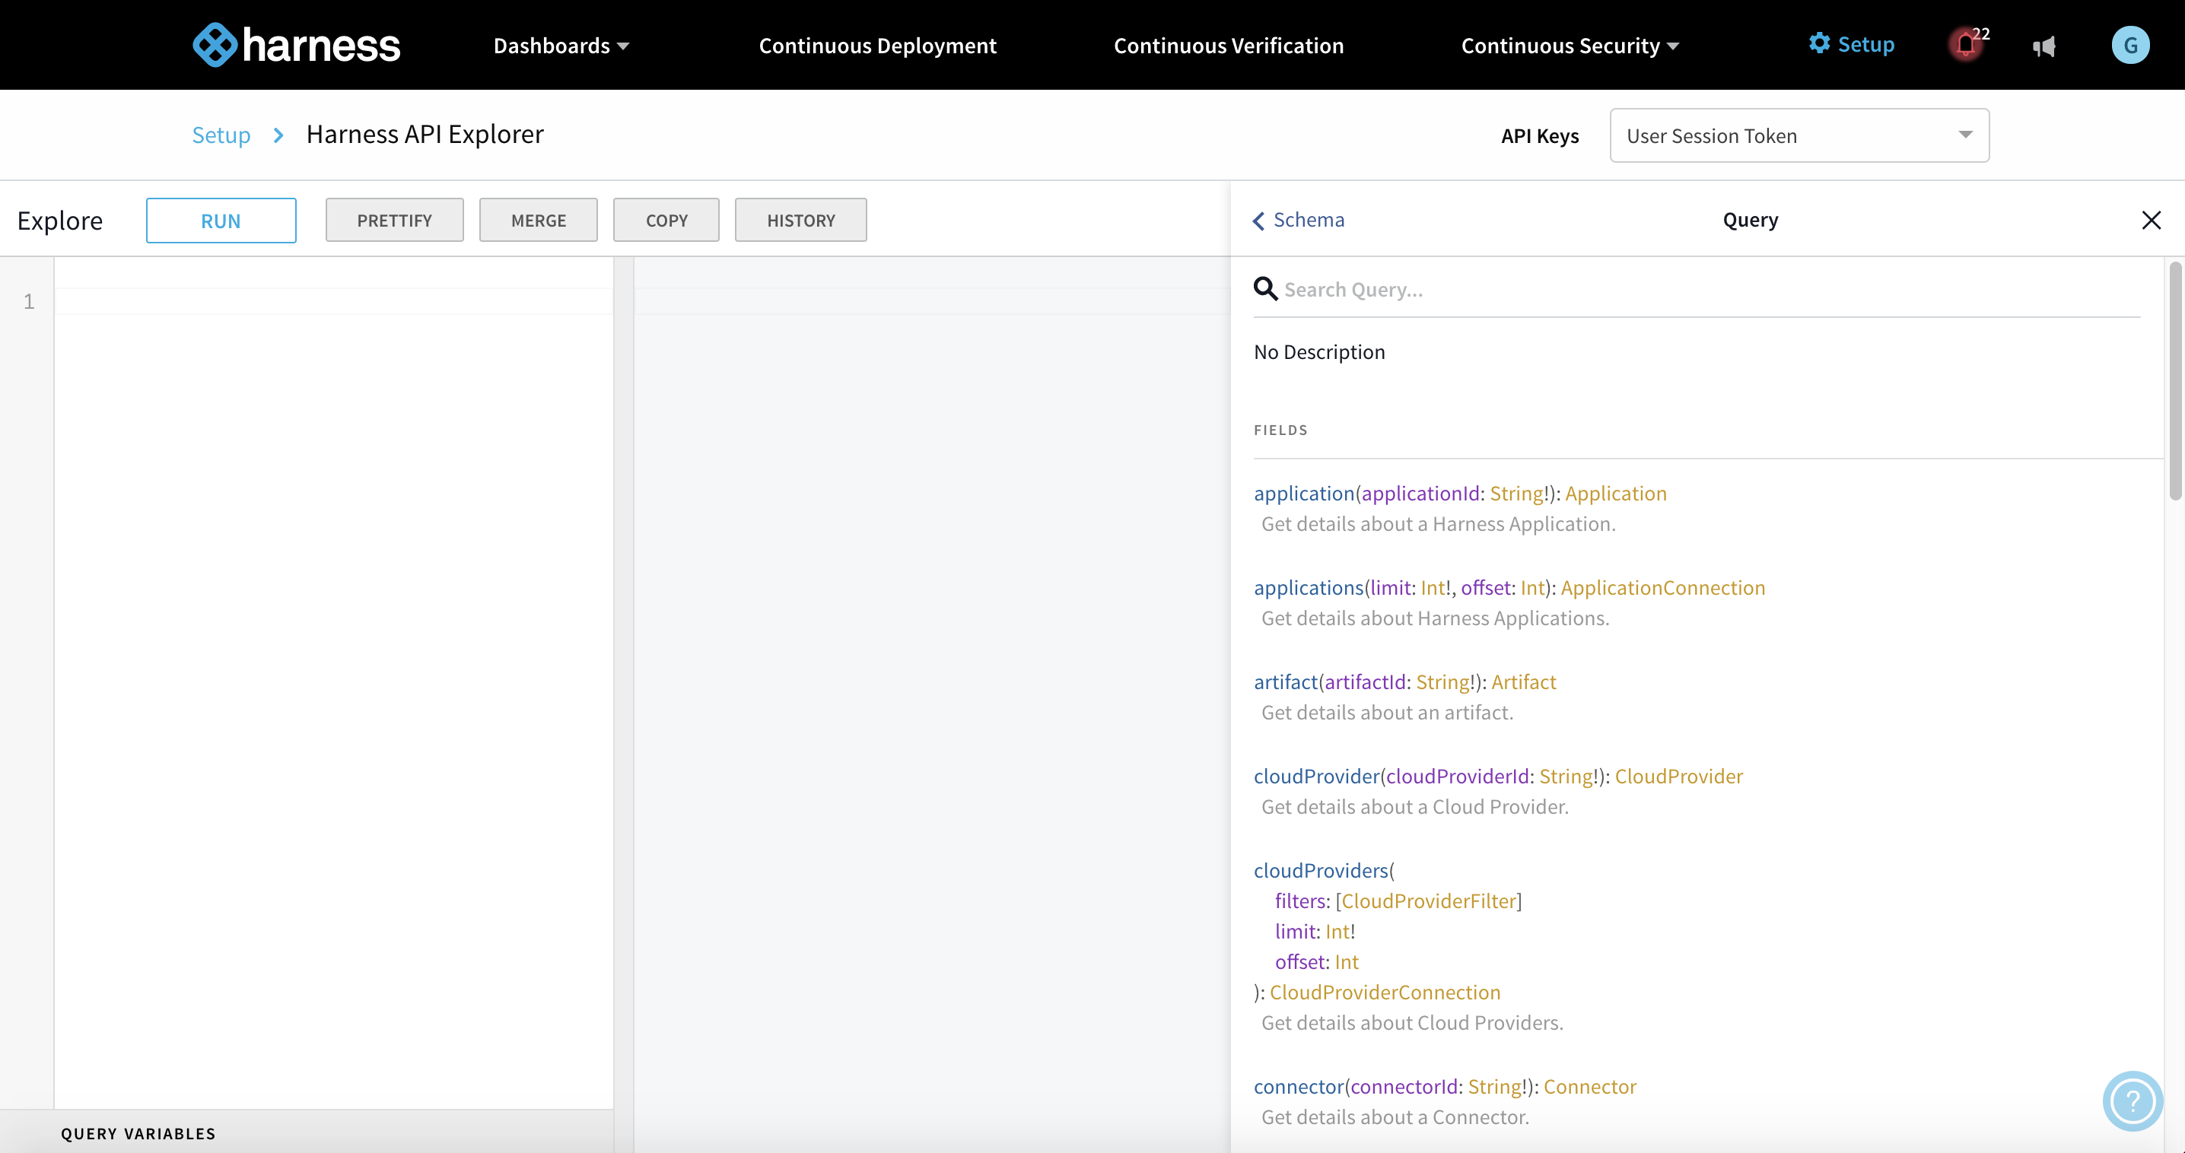
Task: Open the user avatar G menu
Action: point(2130,45)
